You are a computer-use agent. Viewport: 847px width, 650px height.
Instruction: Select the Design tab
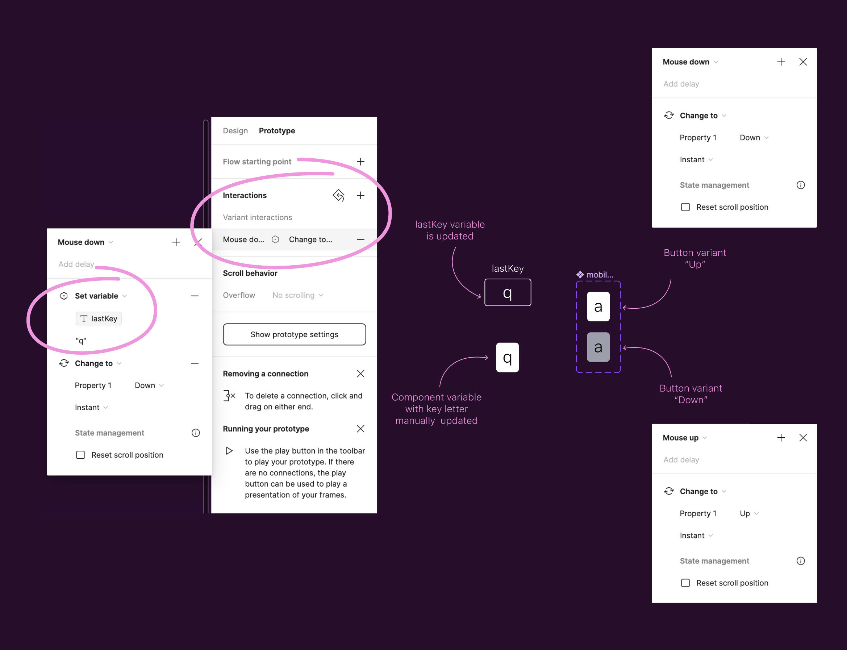[235, 130]
